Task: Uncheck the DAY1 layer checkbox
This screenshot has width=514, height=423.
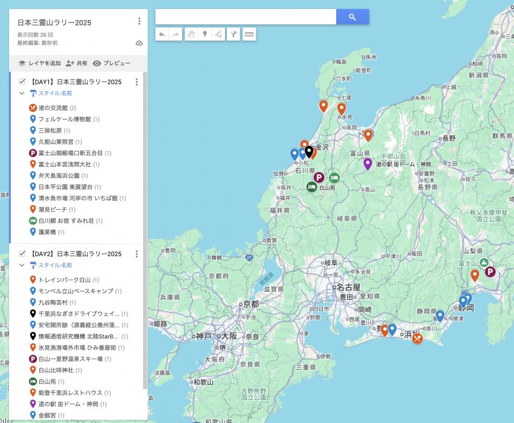Action: click(x=22, y=82)
